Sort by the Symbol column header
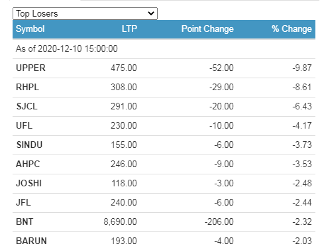Viewport: 324px width, 250px height. pyautogui.click(x=30, y=29)
